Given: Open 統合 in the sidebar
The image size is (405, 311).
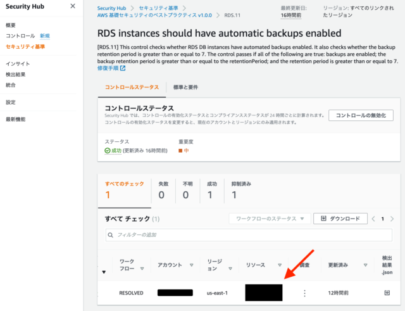Looking at the screenshot, I should [11, 86].
